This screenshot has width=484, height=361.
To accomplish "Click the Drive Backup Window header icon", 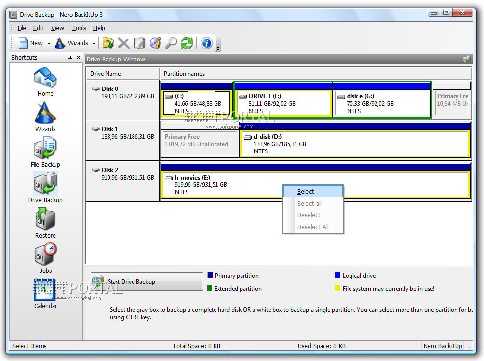I will point(466,59).
